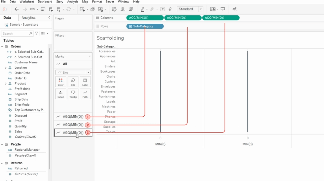324x181 pixels.
Task: Open the Analysis menu
Action: point(72,2)
